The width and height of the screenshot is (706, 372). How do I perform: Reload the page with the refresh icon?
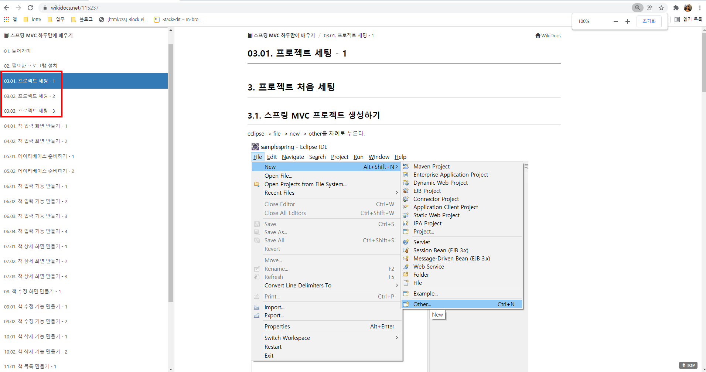30,8
